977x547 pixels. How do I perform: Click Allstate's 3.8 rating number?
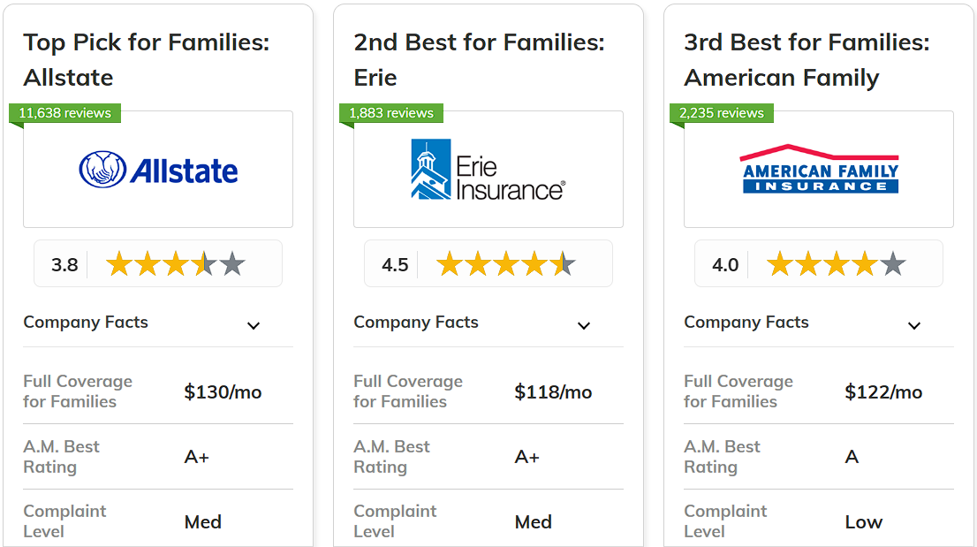click(x=64, y=265)
